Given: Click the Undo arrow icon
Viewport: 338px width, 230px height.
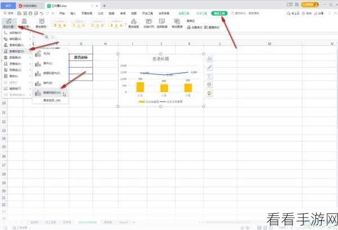Looking at the screenshot, I should click(42, 14).
